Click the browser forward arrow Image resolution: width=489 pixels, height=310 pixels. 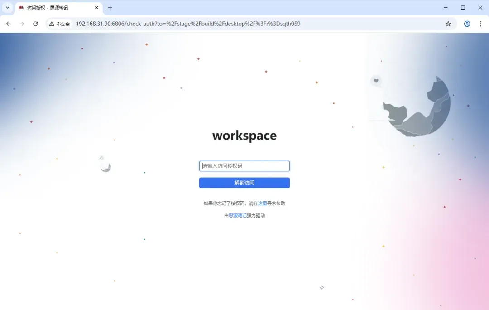pos(22,24)
